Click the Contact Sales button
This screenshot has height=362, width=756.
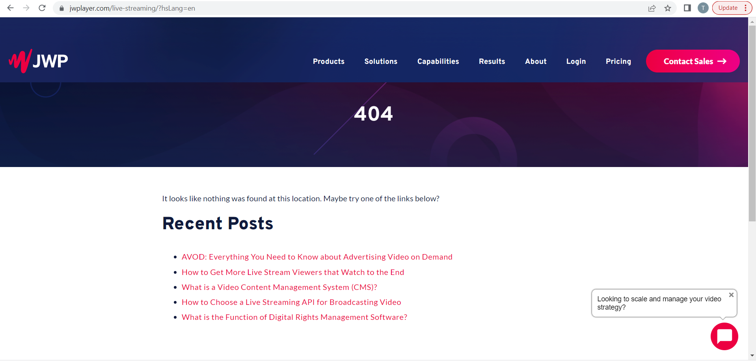pos(693,61)
